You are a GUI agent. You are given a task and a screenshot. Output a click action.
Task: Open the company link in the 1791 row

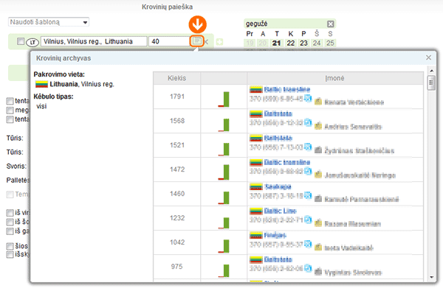click(287, 90)
